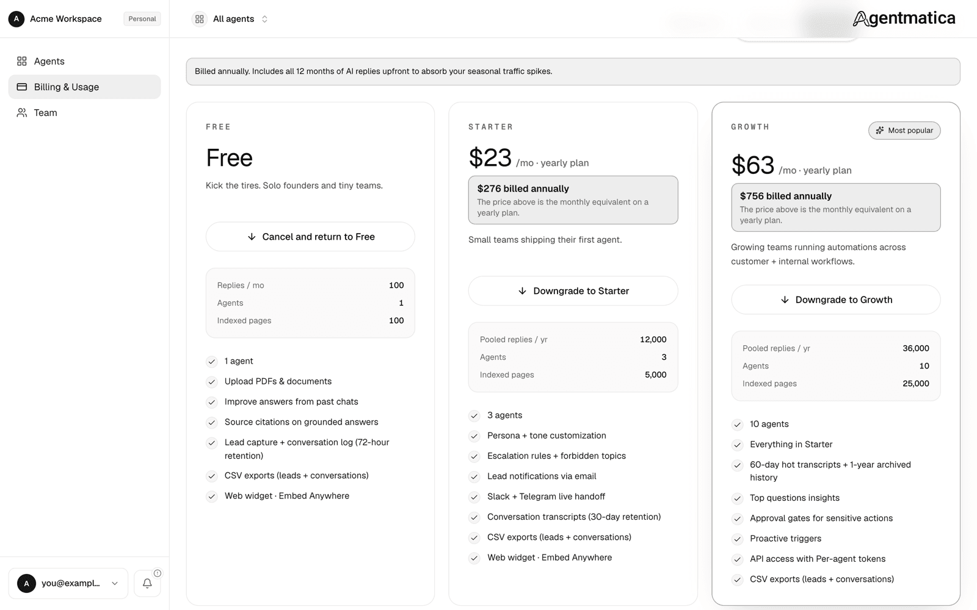Click the Team people icon
The image size is (977, 610).
click(x=22, y=113)
